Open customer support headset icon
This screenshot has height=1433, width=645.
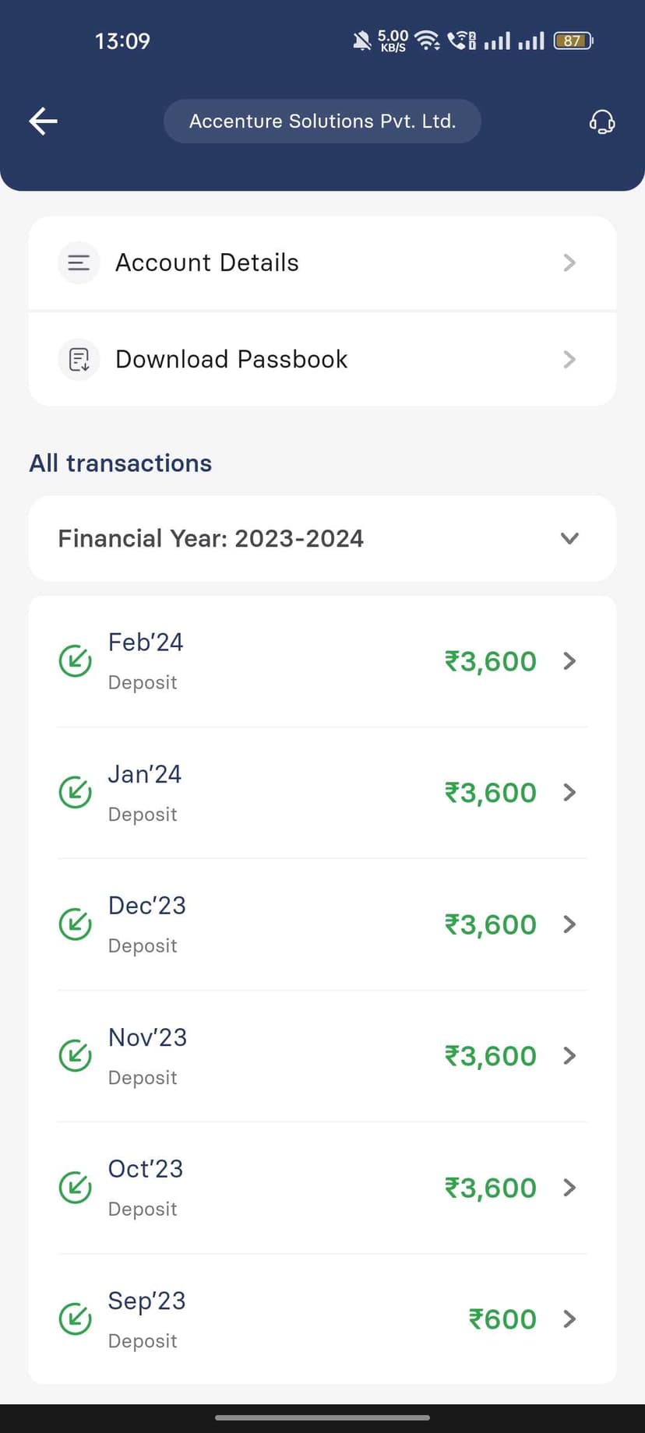pyautogui.click(x=601, y=121)
